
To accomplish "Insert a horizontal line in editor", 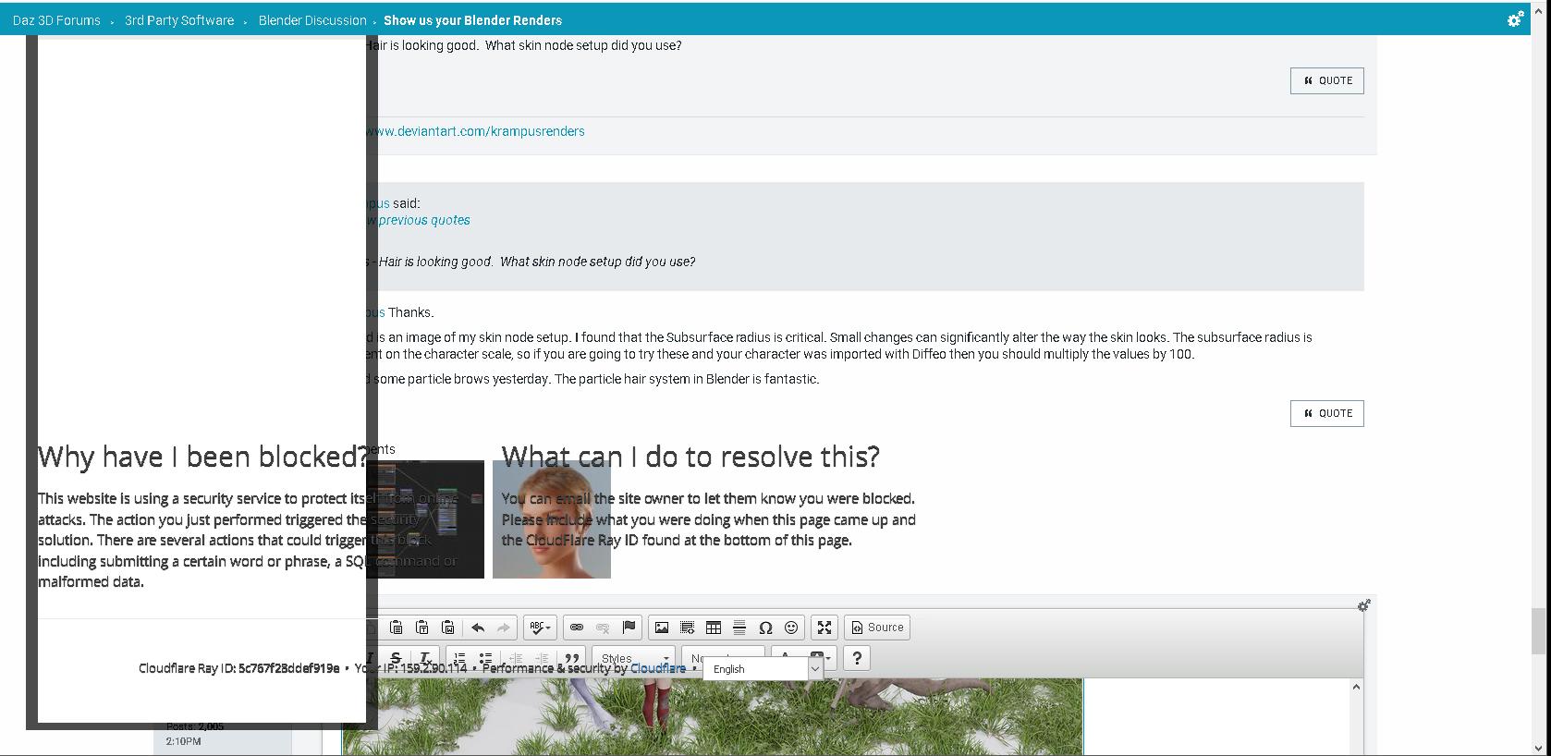I will pos(739,628).
